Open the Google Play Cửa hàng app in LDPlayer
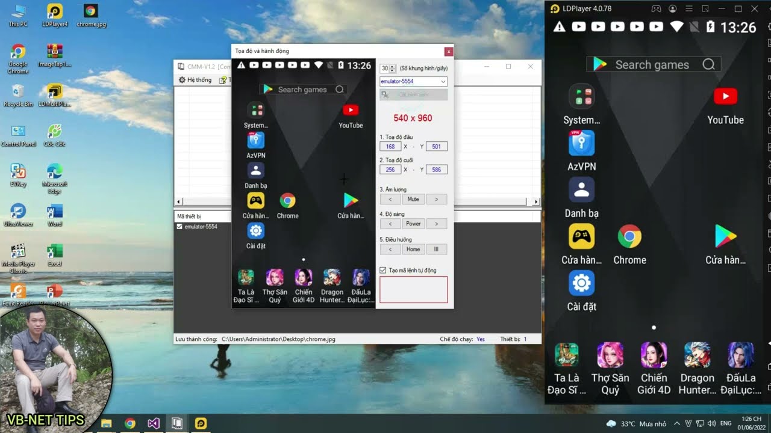 point(725,245)
